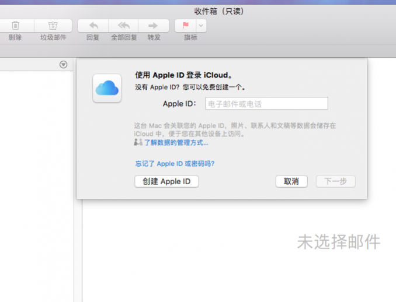This screenshot has height=302, width=396.
Task: Click the privacy handshake icon
Action: 138,142
